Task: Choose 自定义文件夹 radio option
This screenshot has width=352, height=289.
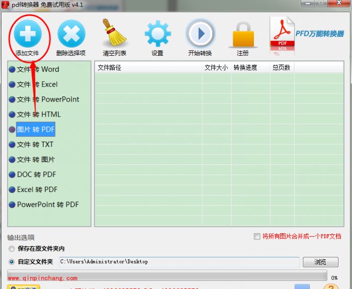Action: [x=12, y=262]
